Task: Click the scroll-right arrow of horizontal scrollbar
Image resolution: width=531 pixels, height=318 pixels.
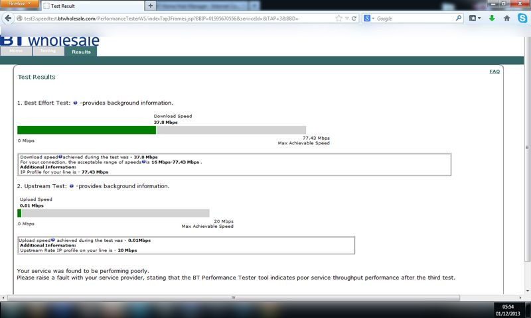Action: tap(520, 297)
